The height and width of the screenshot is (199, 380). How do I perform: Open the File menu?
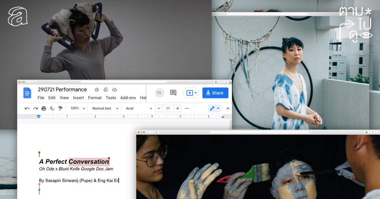tap(41, 98)
